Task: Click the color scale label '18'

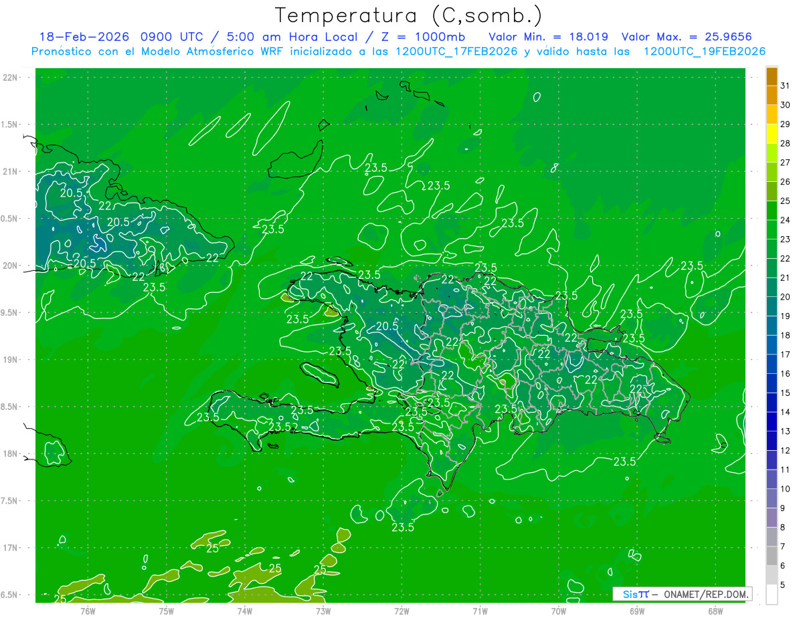Action: pos(786,335)
